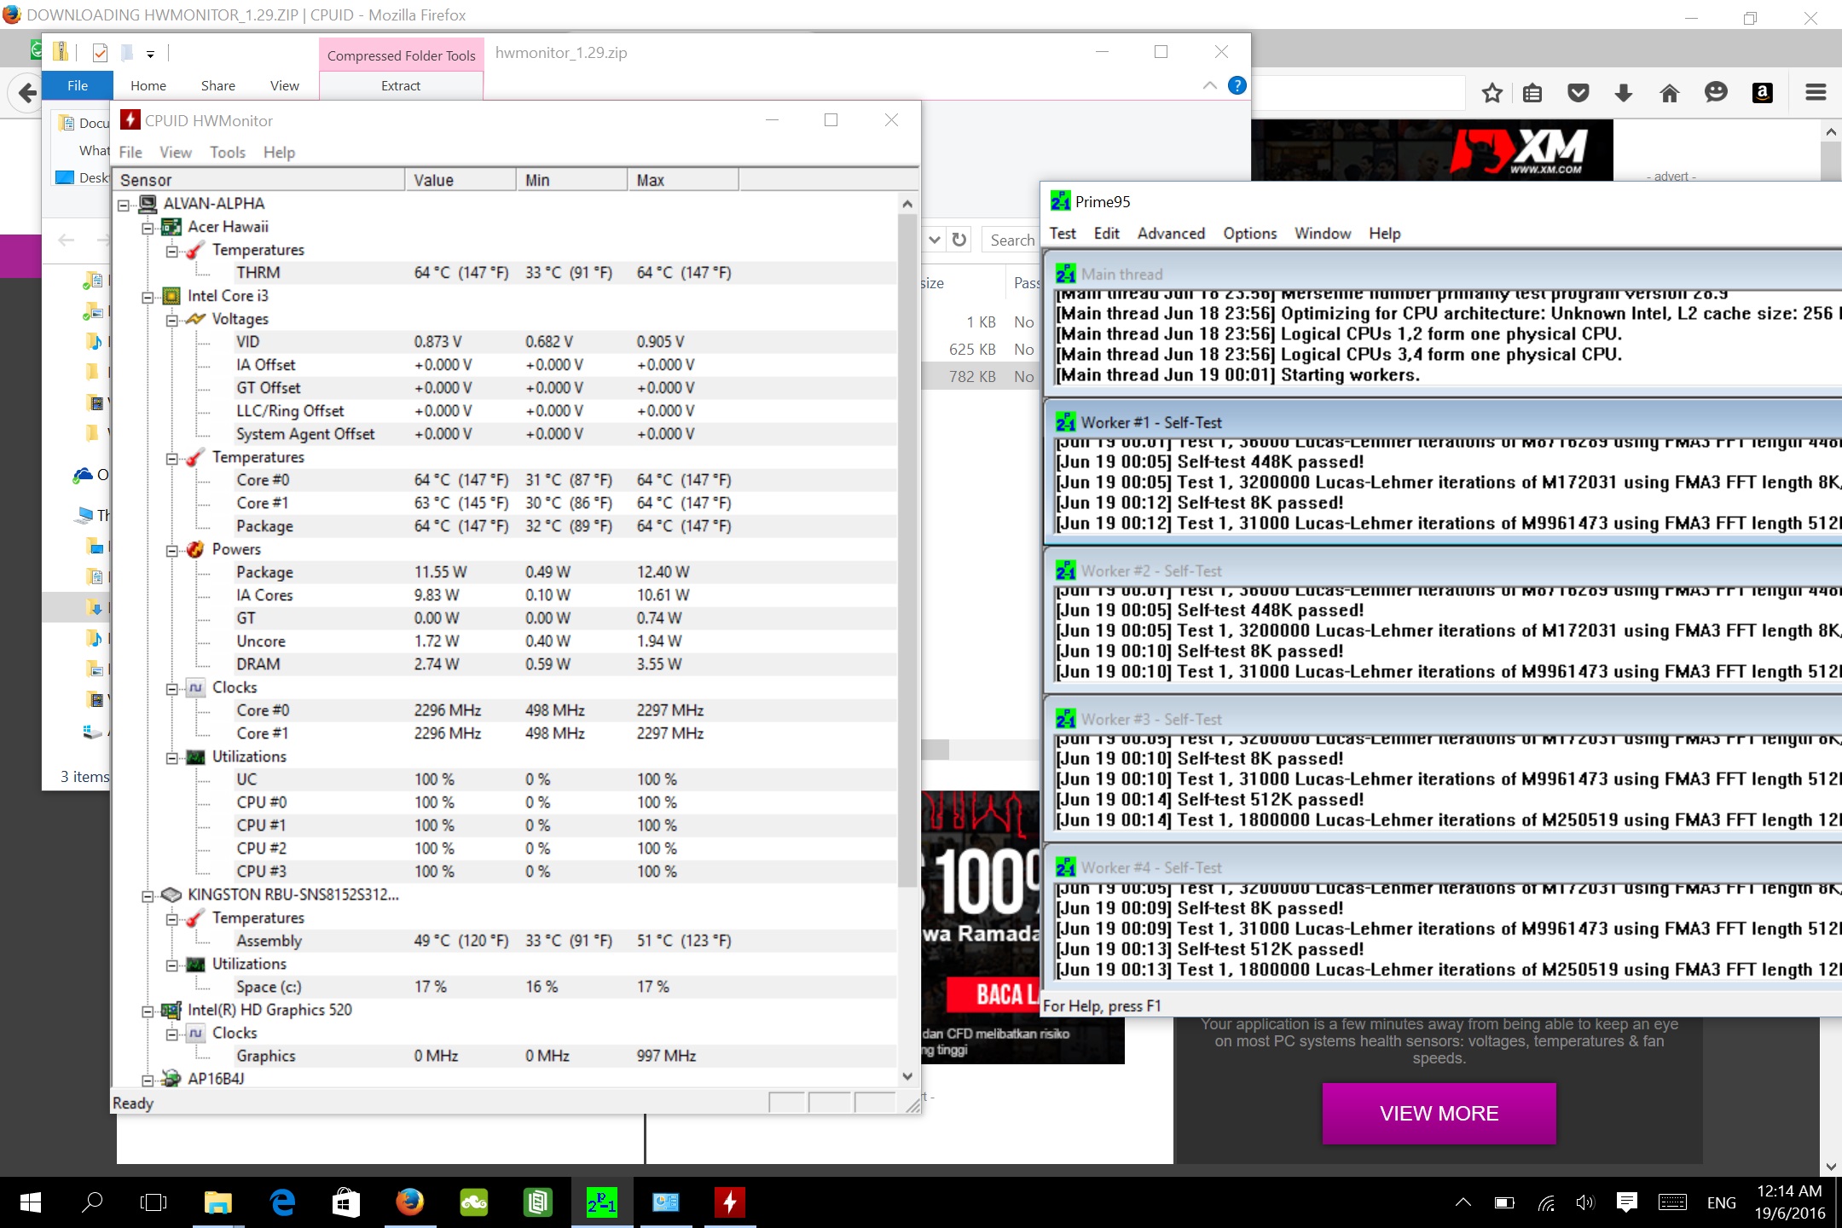Collapse the AP16B4J battery node
The height and width of the screenshot is (1228, 1842).
[x=148, y=1080]
